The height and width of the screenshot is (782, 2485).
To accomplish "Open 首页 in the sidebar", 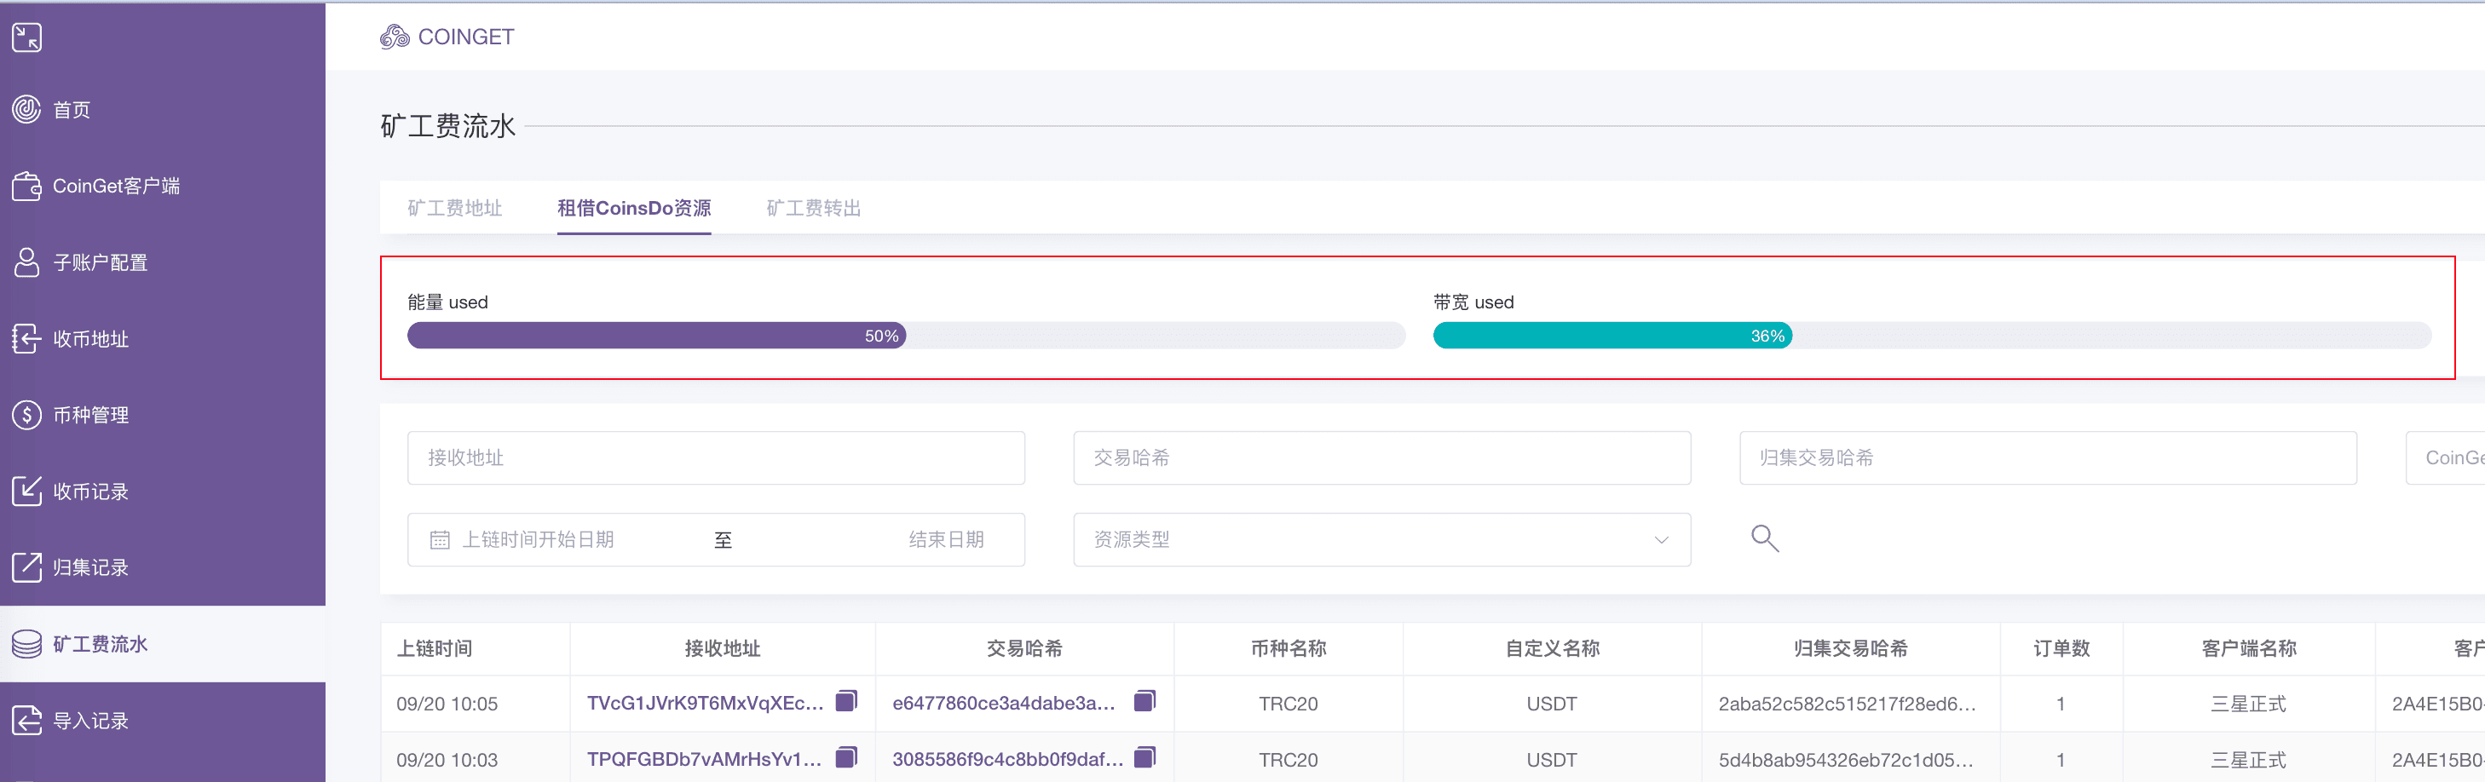I will pyautogui.click(x=72, y=110).
